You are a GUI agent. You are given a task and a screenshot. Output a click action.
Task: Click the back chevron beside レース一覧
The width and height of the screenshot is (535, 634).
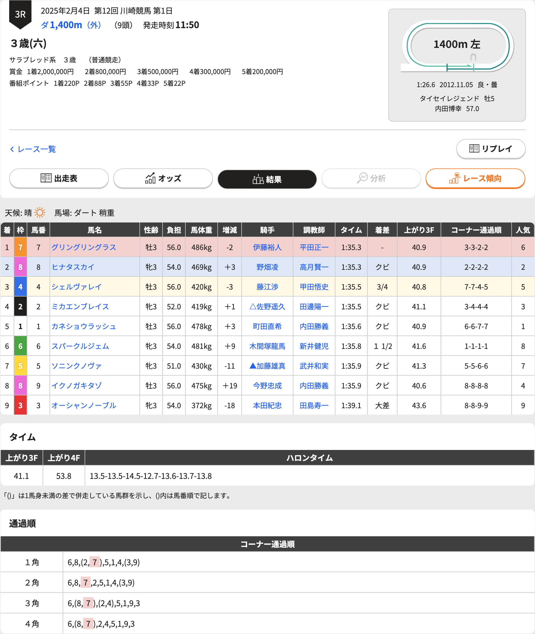click(x=12, y=149)
